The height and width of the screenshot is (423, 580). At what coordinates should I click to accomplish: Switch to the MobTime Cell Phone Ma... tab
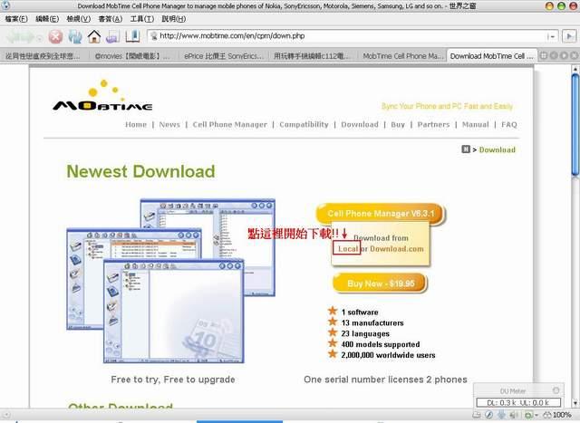402,56
